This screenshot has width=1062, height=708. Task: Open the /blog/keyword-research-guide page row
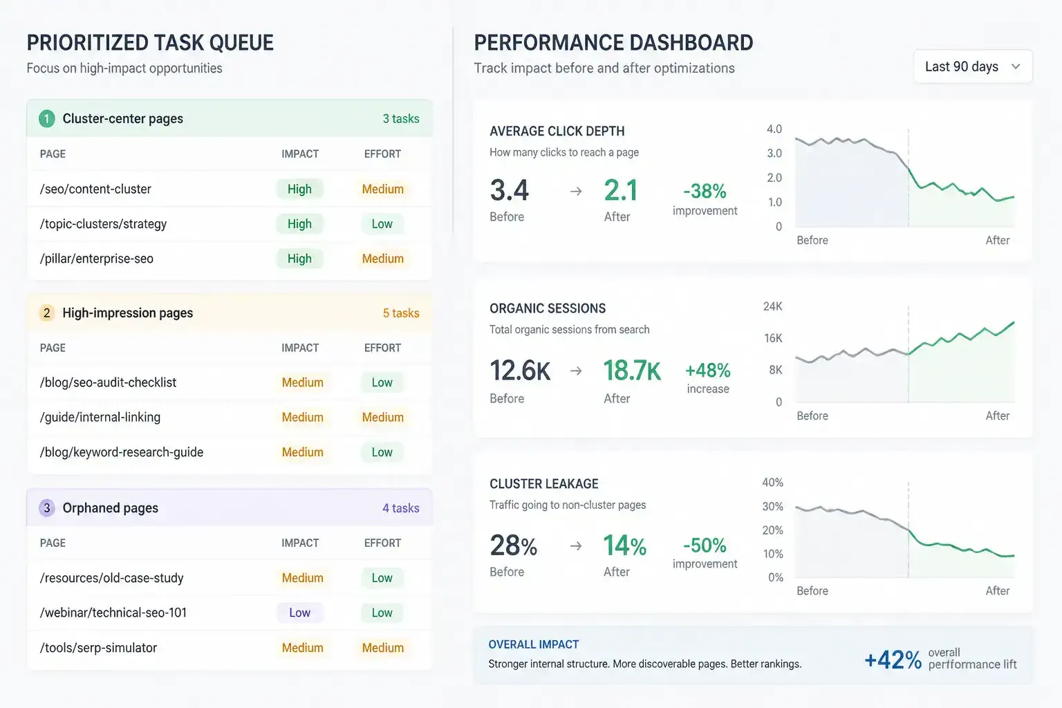click(230, 452)
